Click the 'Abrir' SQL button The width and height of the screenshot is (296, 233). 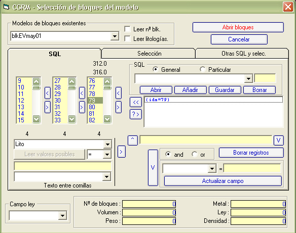click(x=156, y=90)
